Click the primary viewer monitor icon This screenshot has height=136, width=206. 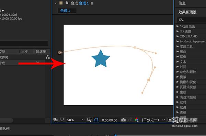coord(62,120)
